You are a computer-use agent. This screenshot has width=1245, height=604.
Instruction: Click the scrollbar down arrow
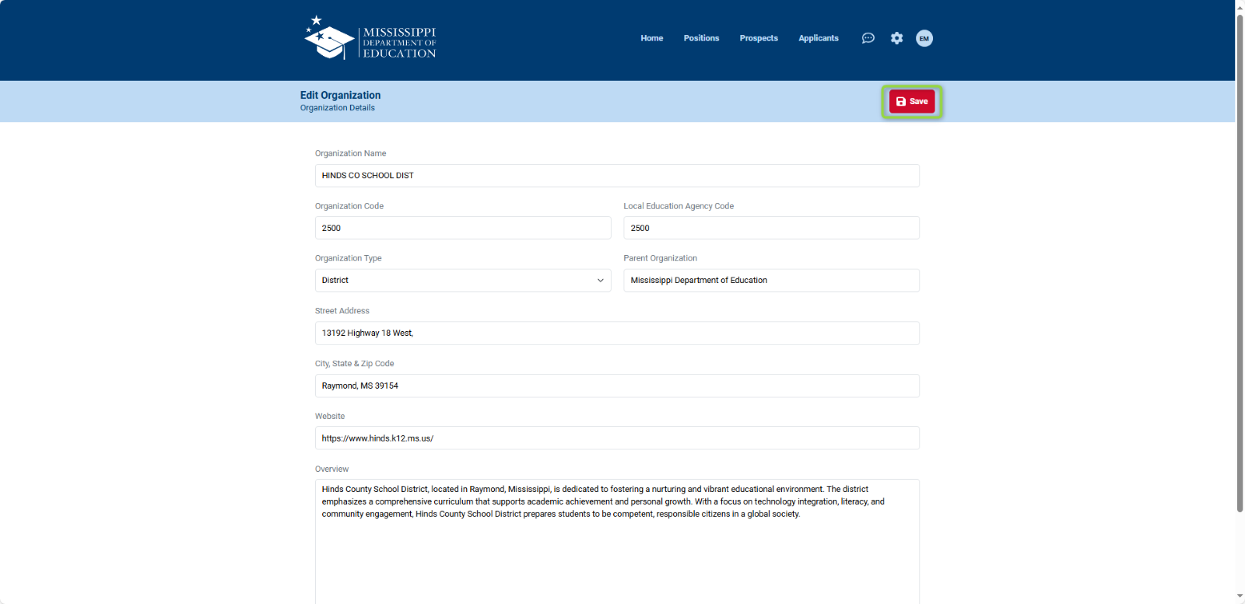[x=1240, y=597]
